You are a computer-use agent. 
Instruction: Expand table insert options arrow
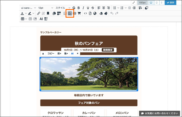[x=26, y=19]
